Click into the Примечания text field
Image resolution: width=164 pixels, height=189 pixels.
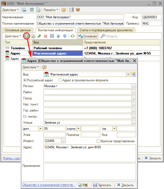coord(90,172)
